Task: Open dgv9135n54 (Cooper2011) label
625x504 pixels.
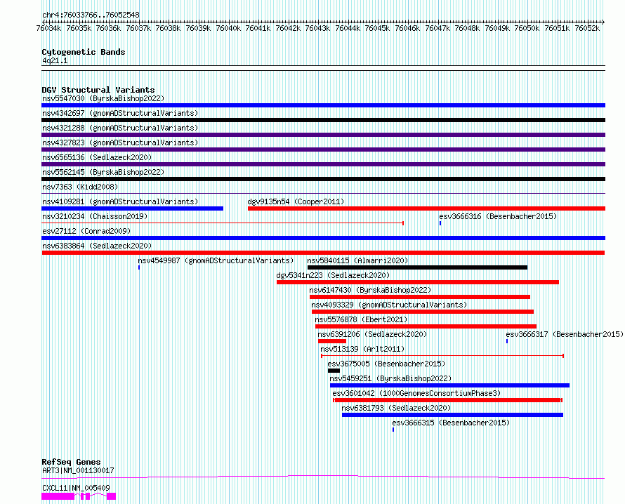Action: 296,201
